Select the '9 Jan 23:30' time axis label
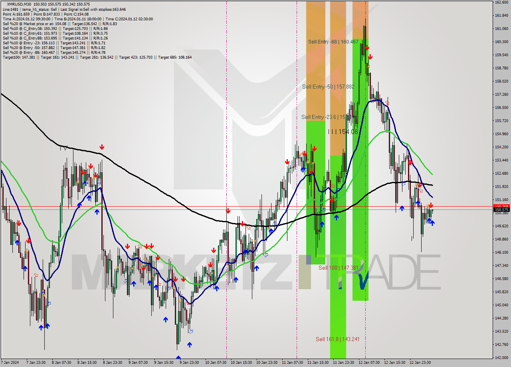This screenshot has width=511, height=367. point(188,363)
